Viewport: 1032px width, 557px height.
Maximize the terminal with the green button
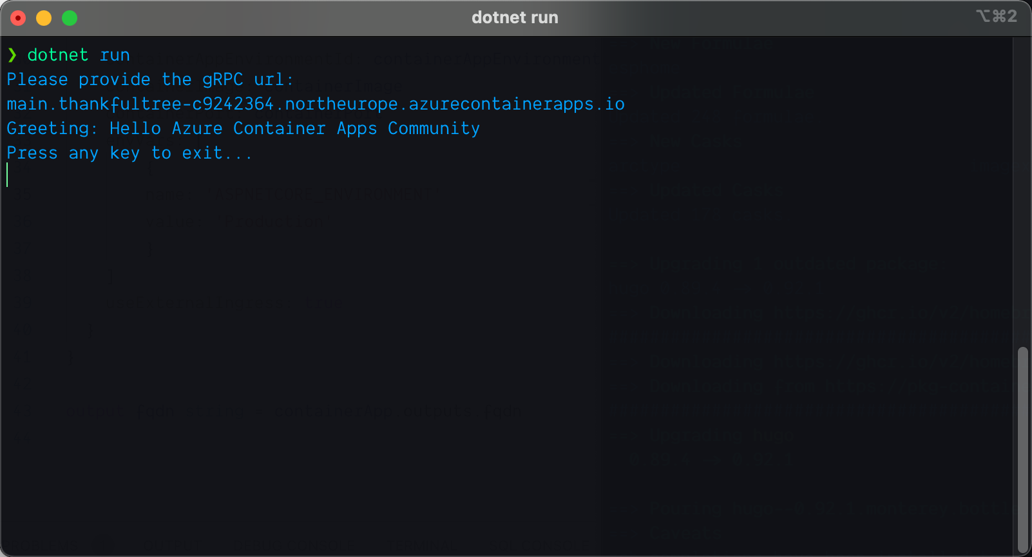pyautogui.click(x=70, y=18)
